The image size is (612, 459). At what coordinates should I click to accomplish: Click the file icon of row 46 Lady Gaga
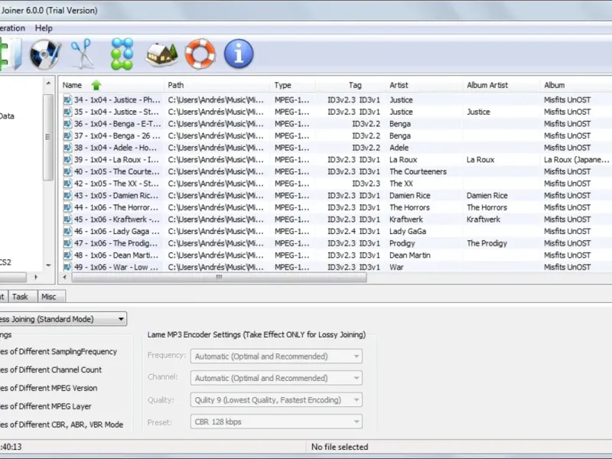coord(67,232)
